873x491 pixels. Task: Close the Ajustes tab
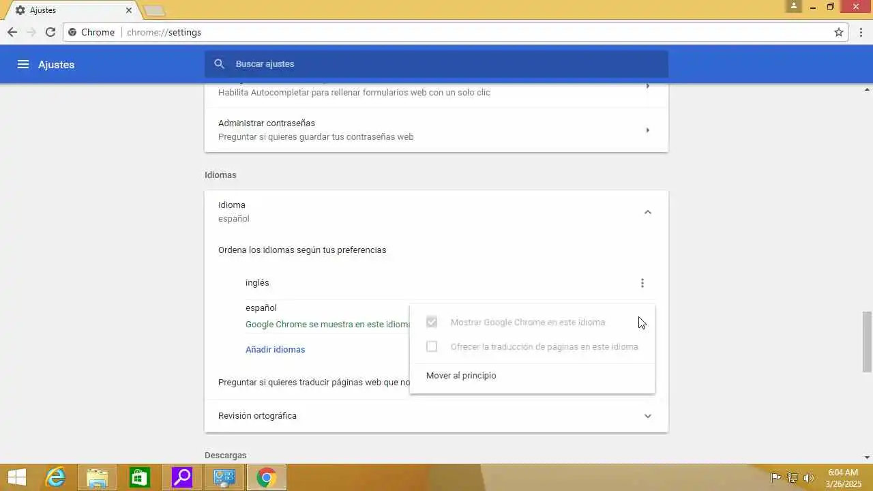pyautogui.click(x=129, y=10)
